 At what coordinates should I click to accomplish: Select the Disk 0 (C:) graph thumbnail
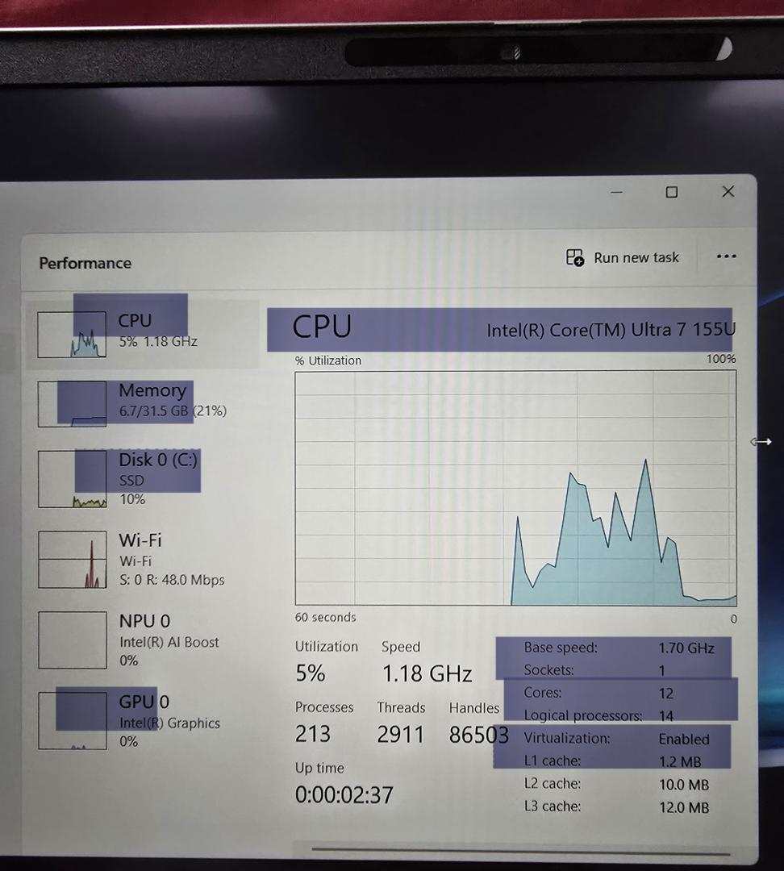(73, 479)
